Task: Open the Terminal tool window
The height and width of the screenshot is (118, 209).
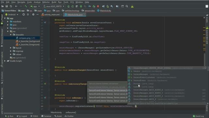Action: [x=46, y=116]
